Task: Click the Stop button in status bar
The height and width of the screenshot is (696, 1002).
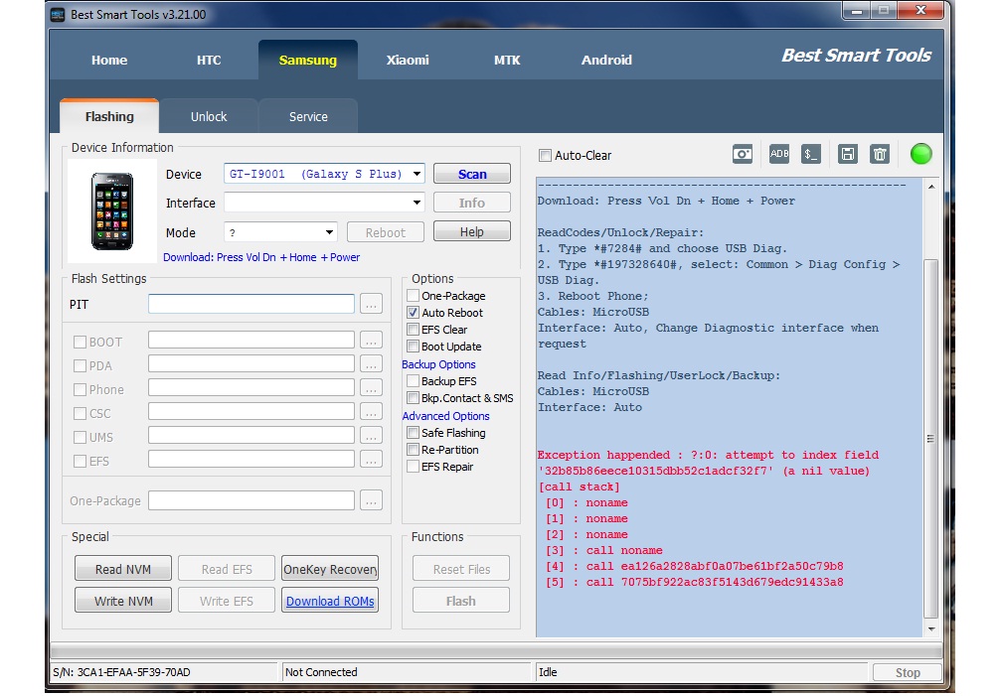Action: (x=908, y=672)
